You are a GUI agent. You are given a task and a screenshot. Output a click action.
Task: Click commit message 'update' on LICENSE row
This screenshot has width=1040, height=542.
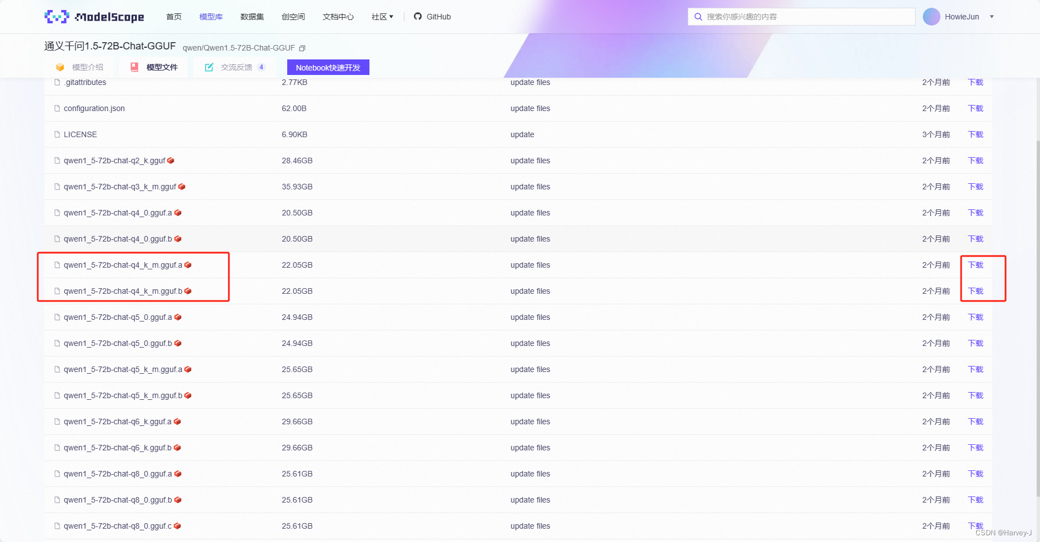tap(522, 134)
